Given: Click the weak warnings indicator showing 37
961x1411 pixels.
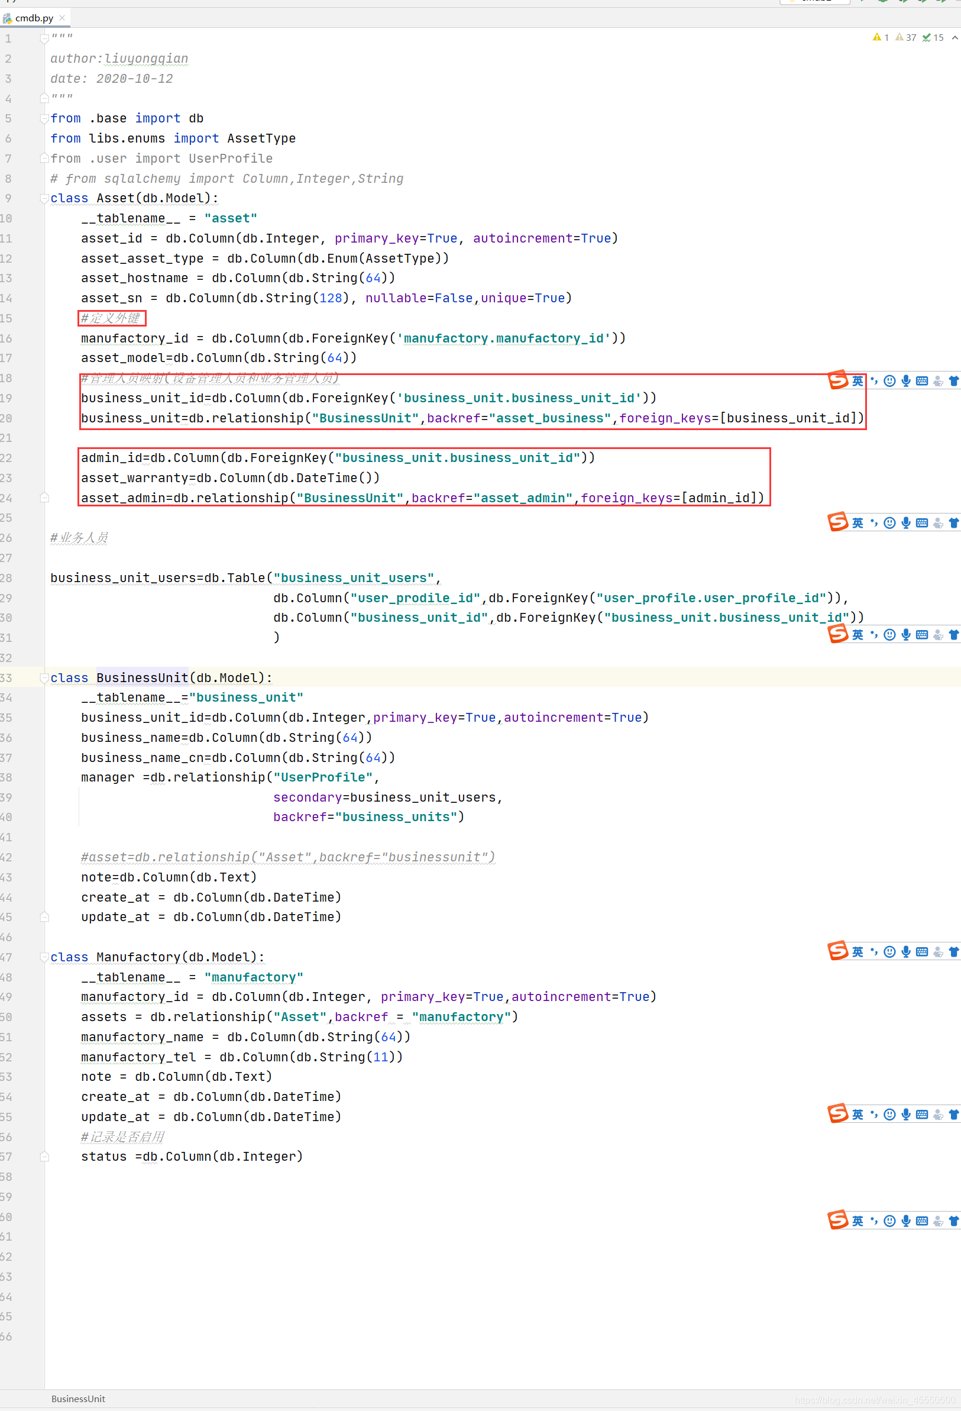Looking at the screenshot, I should 906,38.
